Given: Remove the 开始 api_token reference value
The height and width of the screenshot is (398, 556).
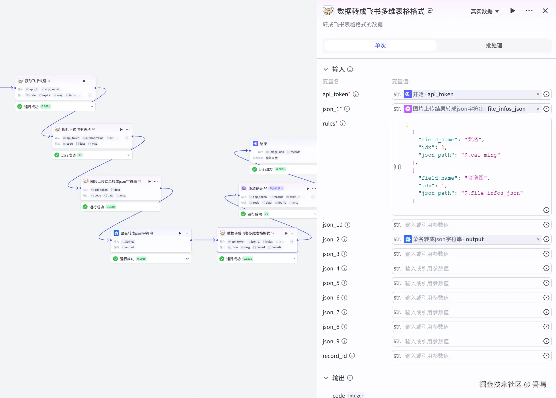Looking at the screenshot, I should pyautogui.click(x=538, y=94).
